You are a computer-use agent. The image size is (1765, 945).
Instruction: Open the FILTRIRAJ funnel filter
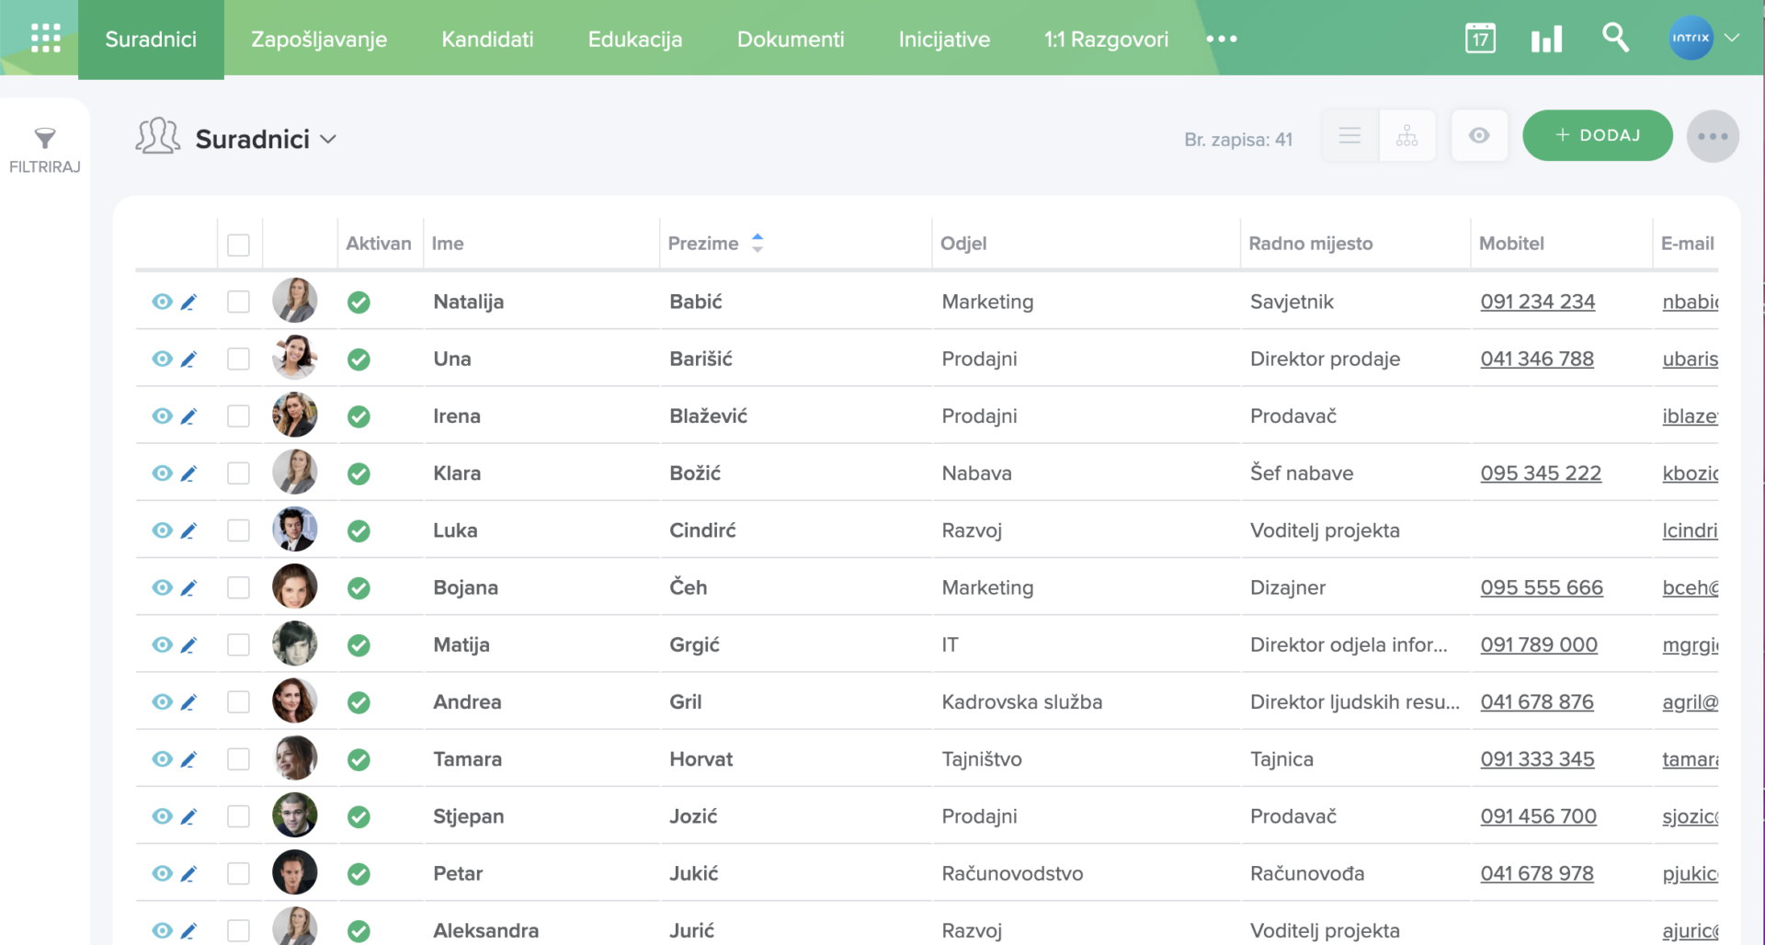(44, 149)
